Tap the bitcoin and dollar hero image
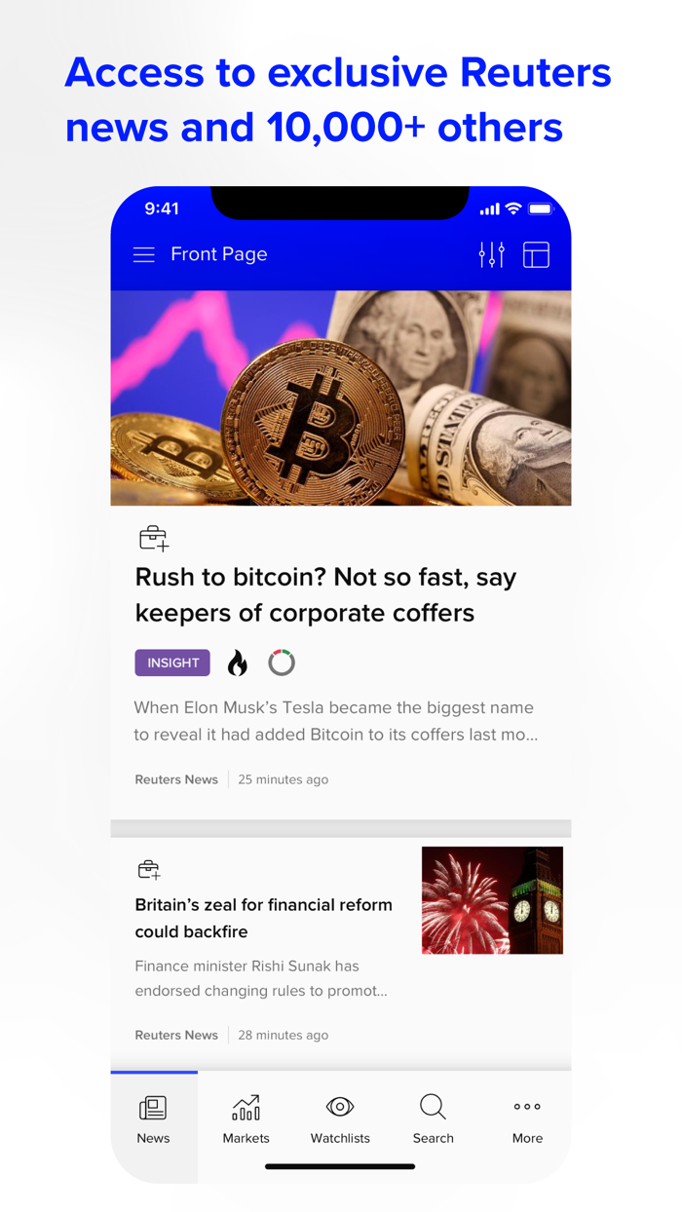 pos(341,398)
